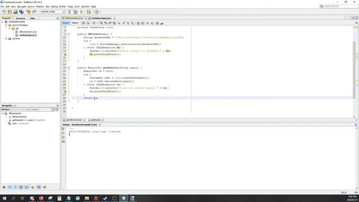Click Find Next Occurrence editor icon
The width and height of the screenshot is (359, 202).
pos(110,23)
